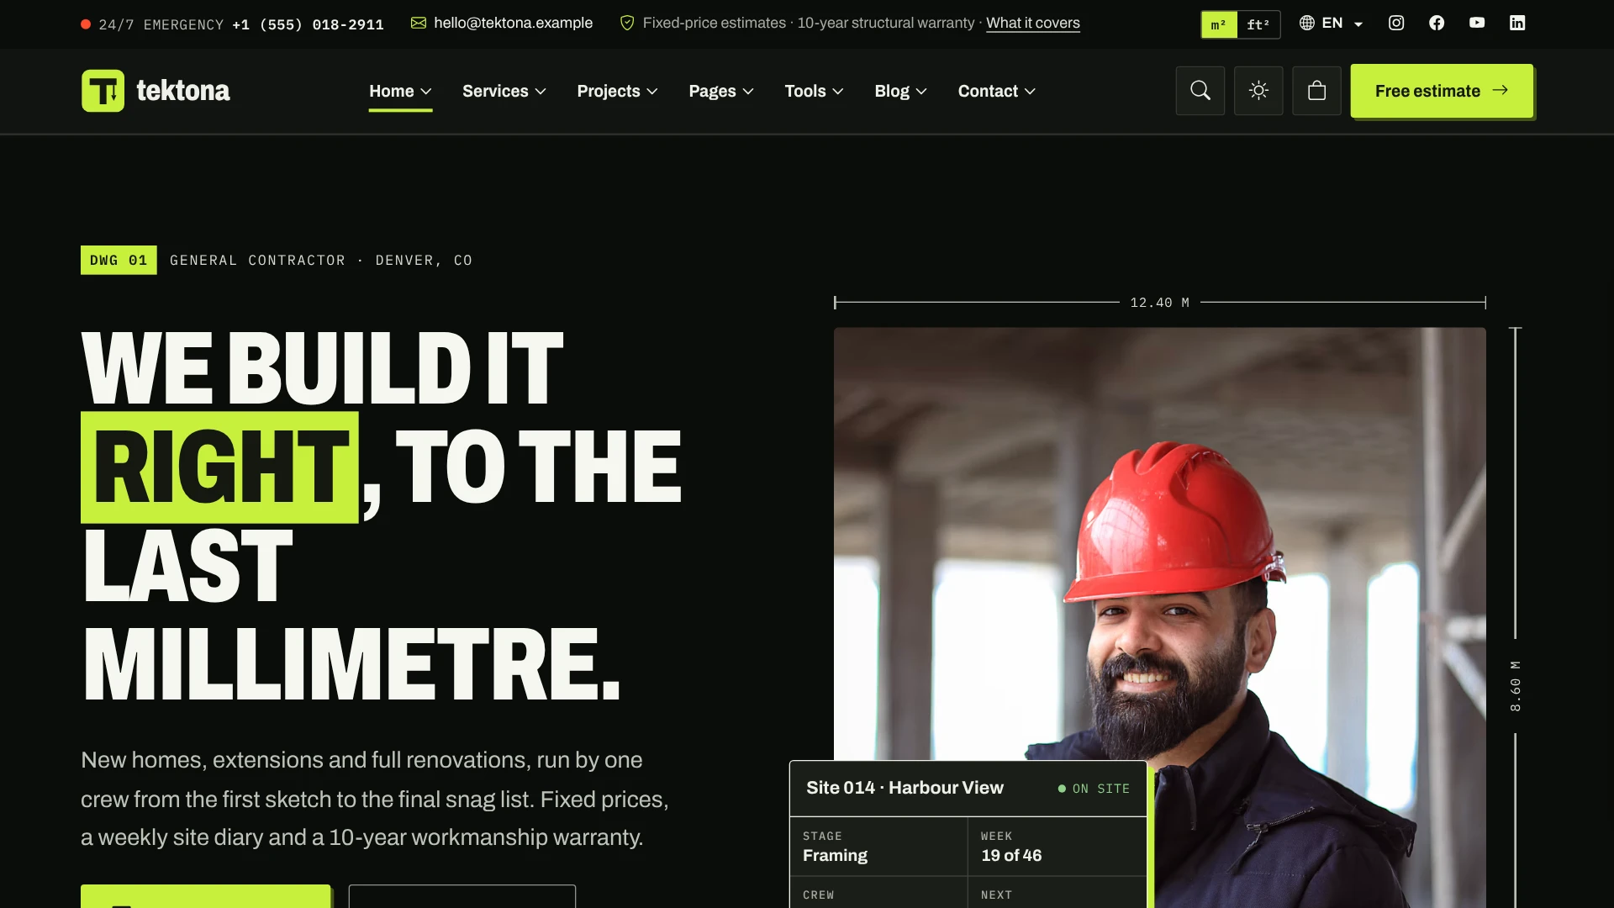The image size is (1614, 908).
Task: Click the tektona logo
Action: point(156,91)
